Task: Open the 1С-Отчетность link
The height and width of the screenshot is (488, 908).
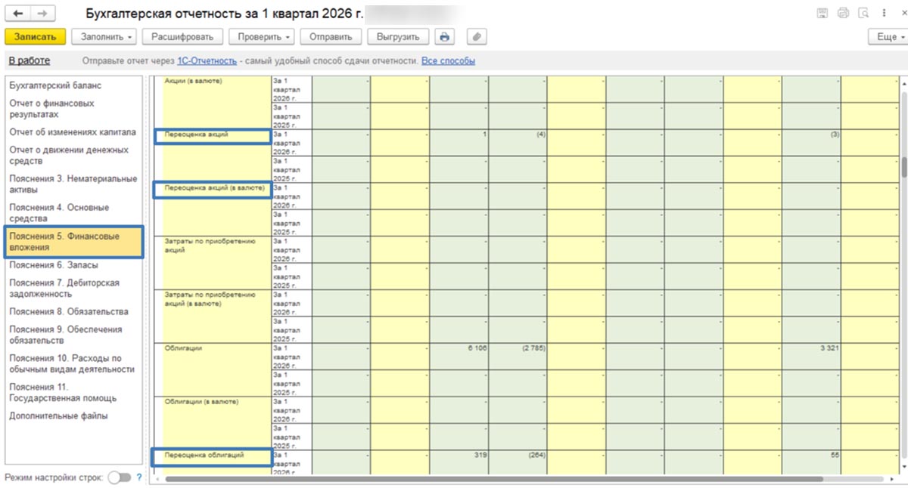Action: (x=207, y=61)
